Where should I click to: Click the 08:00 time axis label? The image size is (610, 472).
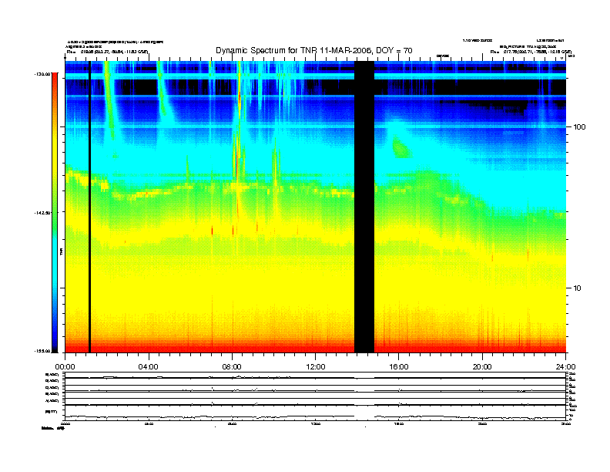coord(232,367)
